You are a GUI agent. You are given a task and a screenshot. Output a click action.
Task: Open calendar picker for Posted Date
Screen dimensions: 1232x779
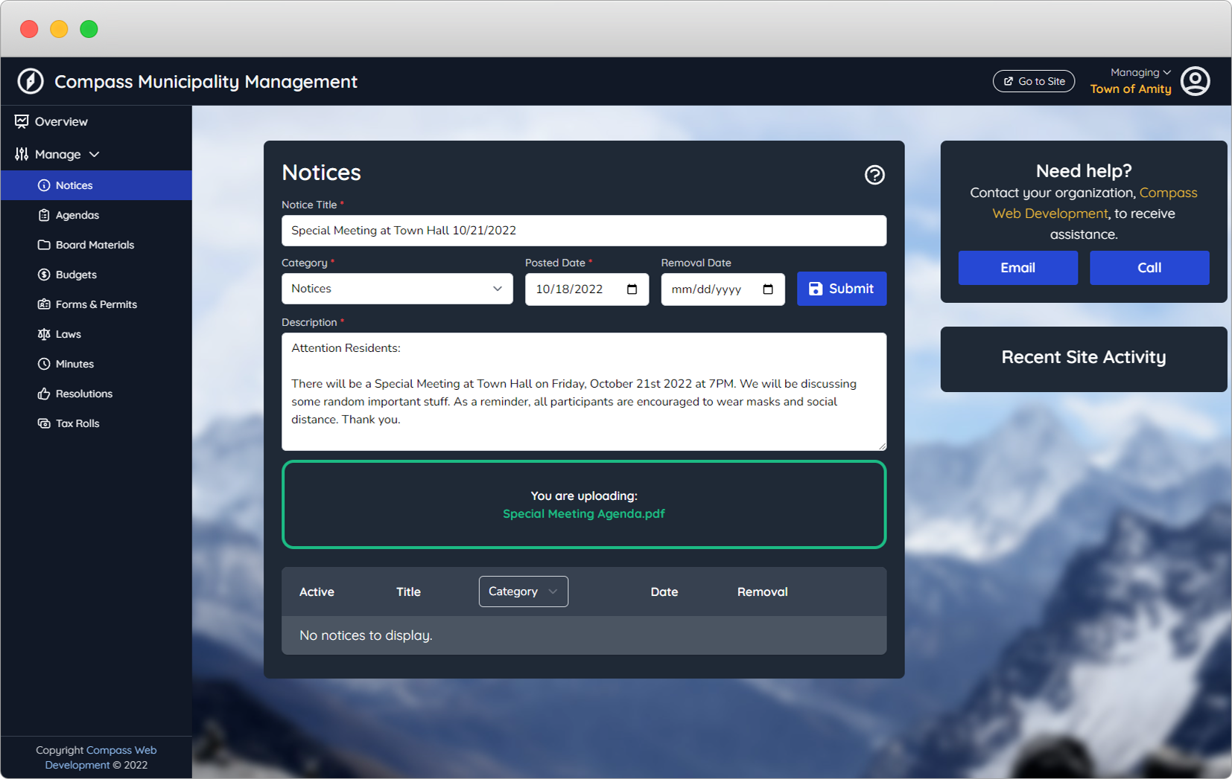(632, 289)
